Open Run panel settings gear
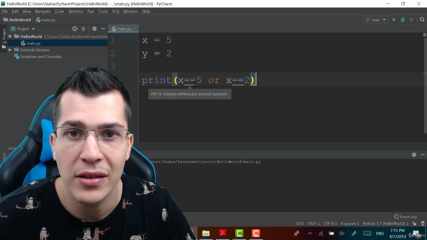Image resolution: width=427 pixels, height=240 pixels. click(x=414, y=155)
